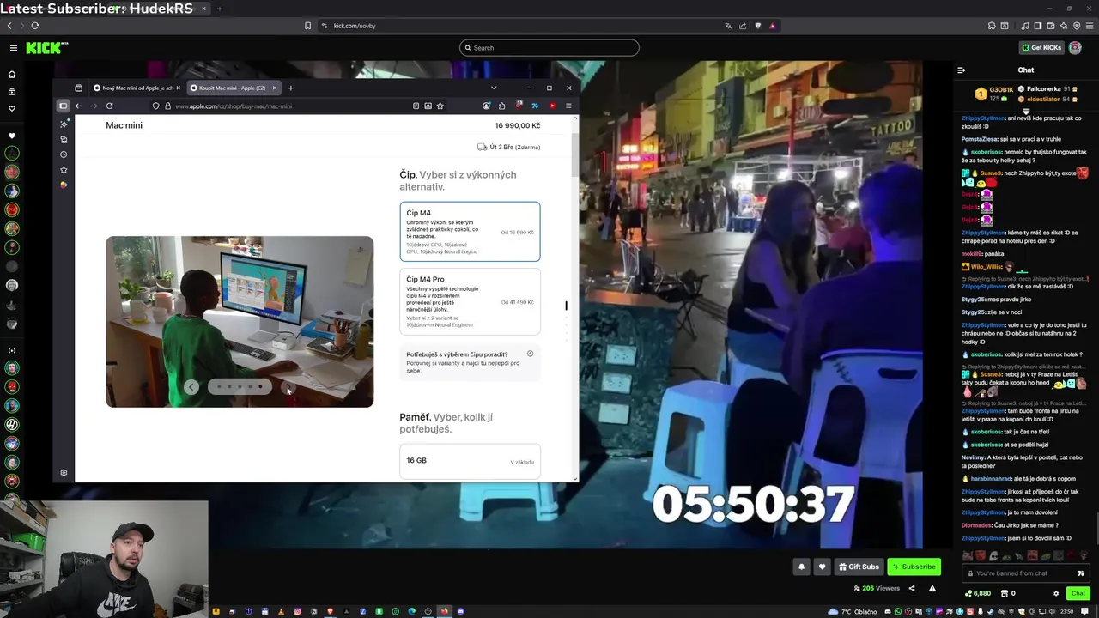Open browser music player icon
1099x618 pixels.
click(x=1025, y=26)
